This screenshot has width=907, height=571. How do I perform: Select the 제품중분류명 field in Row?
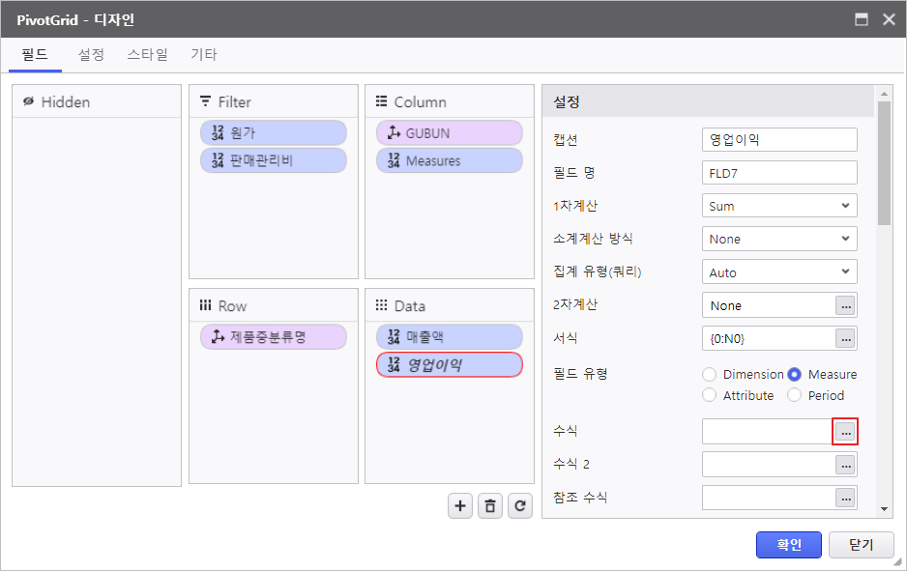coord(274,337)
